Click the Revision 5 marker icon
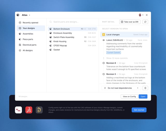This screenshot has width=166, height=131. tap(104, 74)
